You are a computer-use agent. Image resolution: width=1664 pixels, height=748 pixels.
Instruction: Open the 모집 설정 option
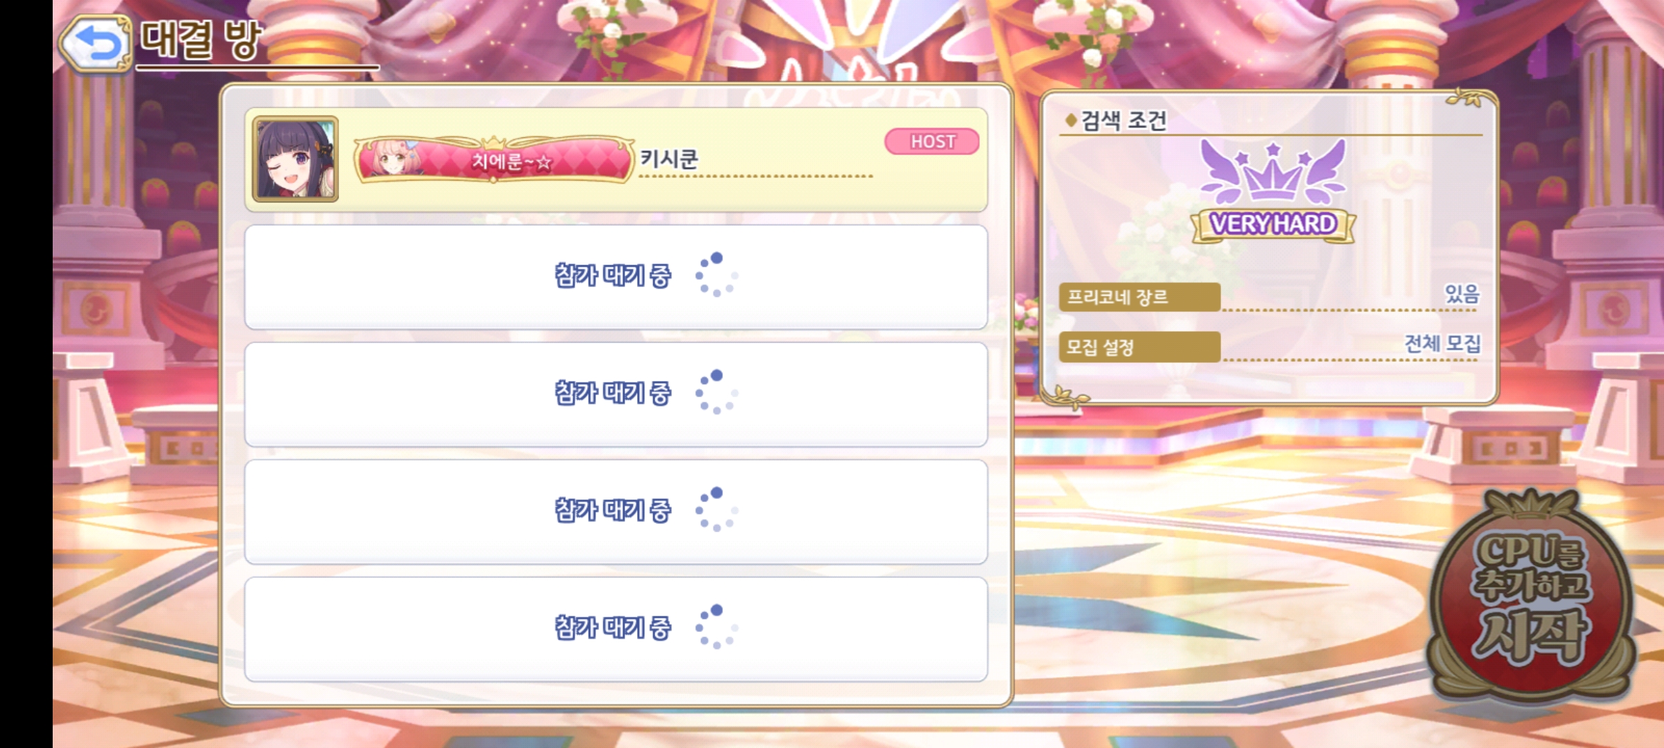[x=1139, y=346]
